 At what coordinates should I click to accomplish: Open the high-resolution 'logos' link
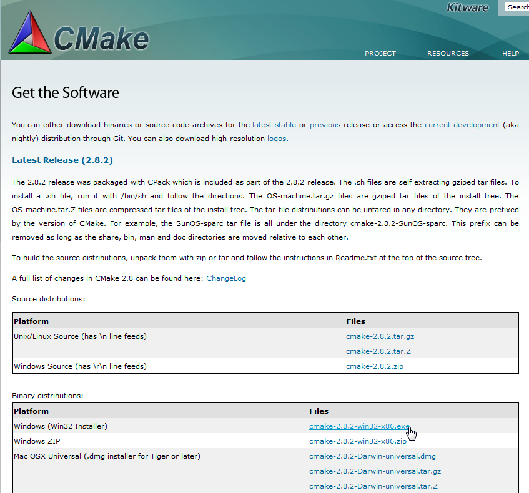pos(277,139)
